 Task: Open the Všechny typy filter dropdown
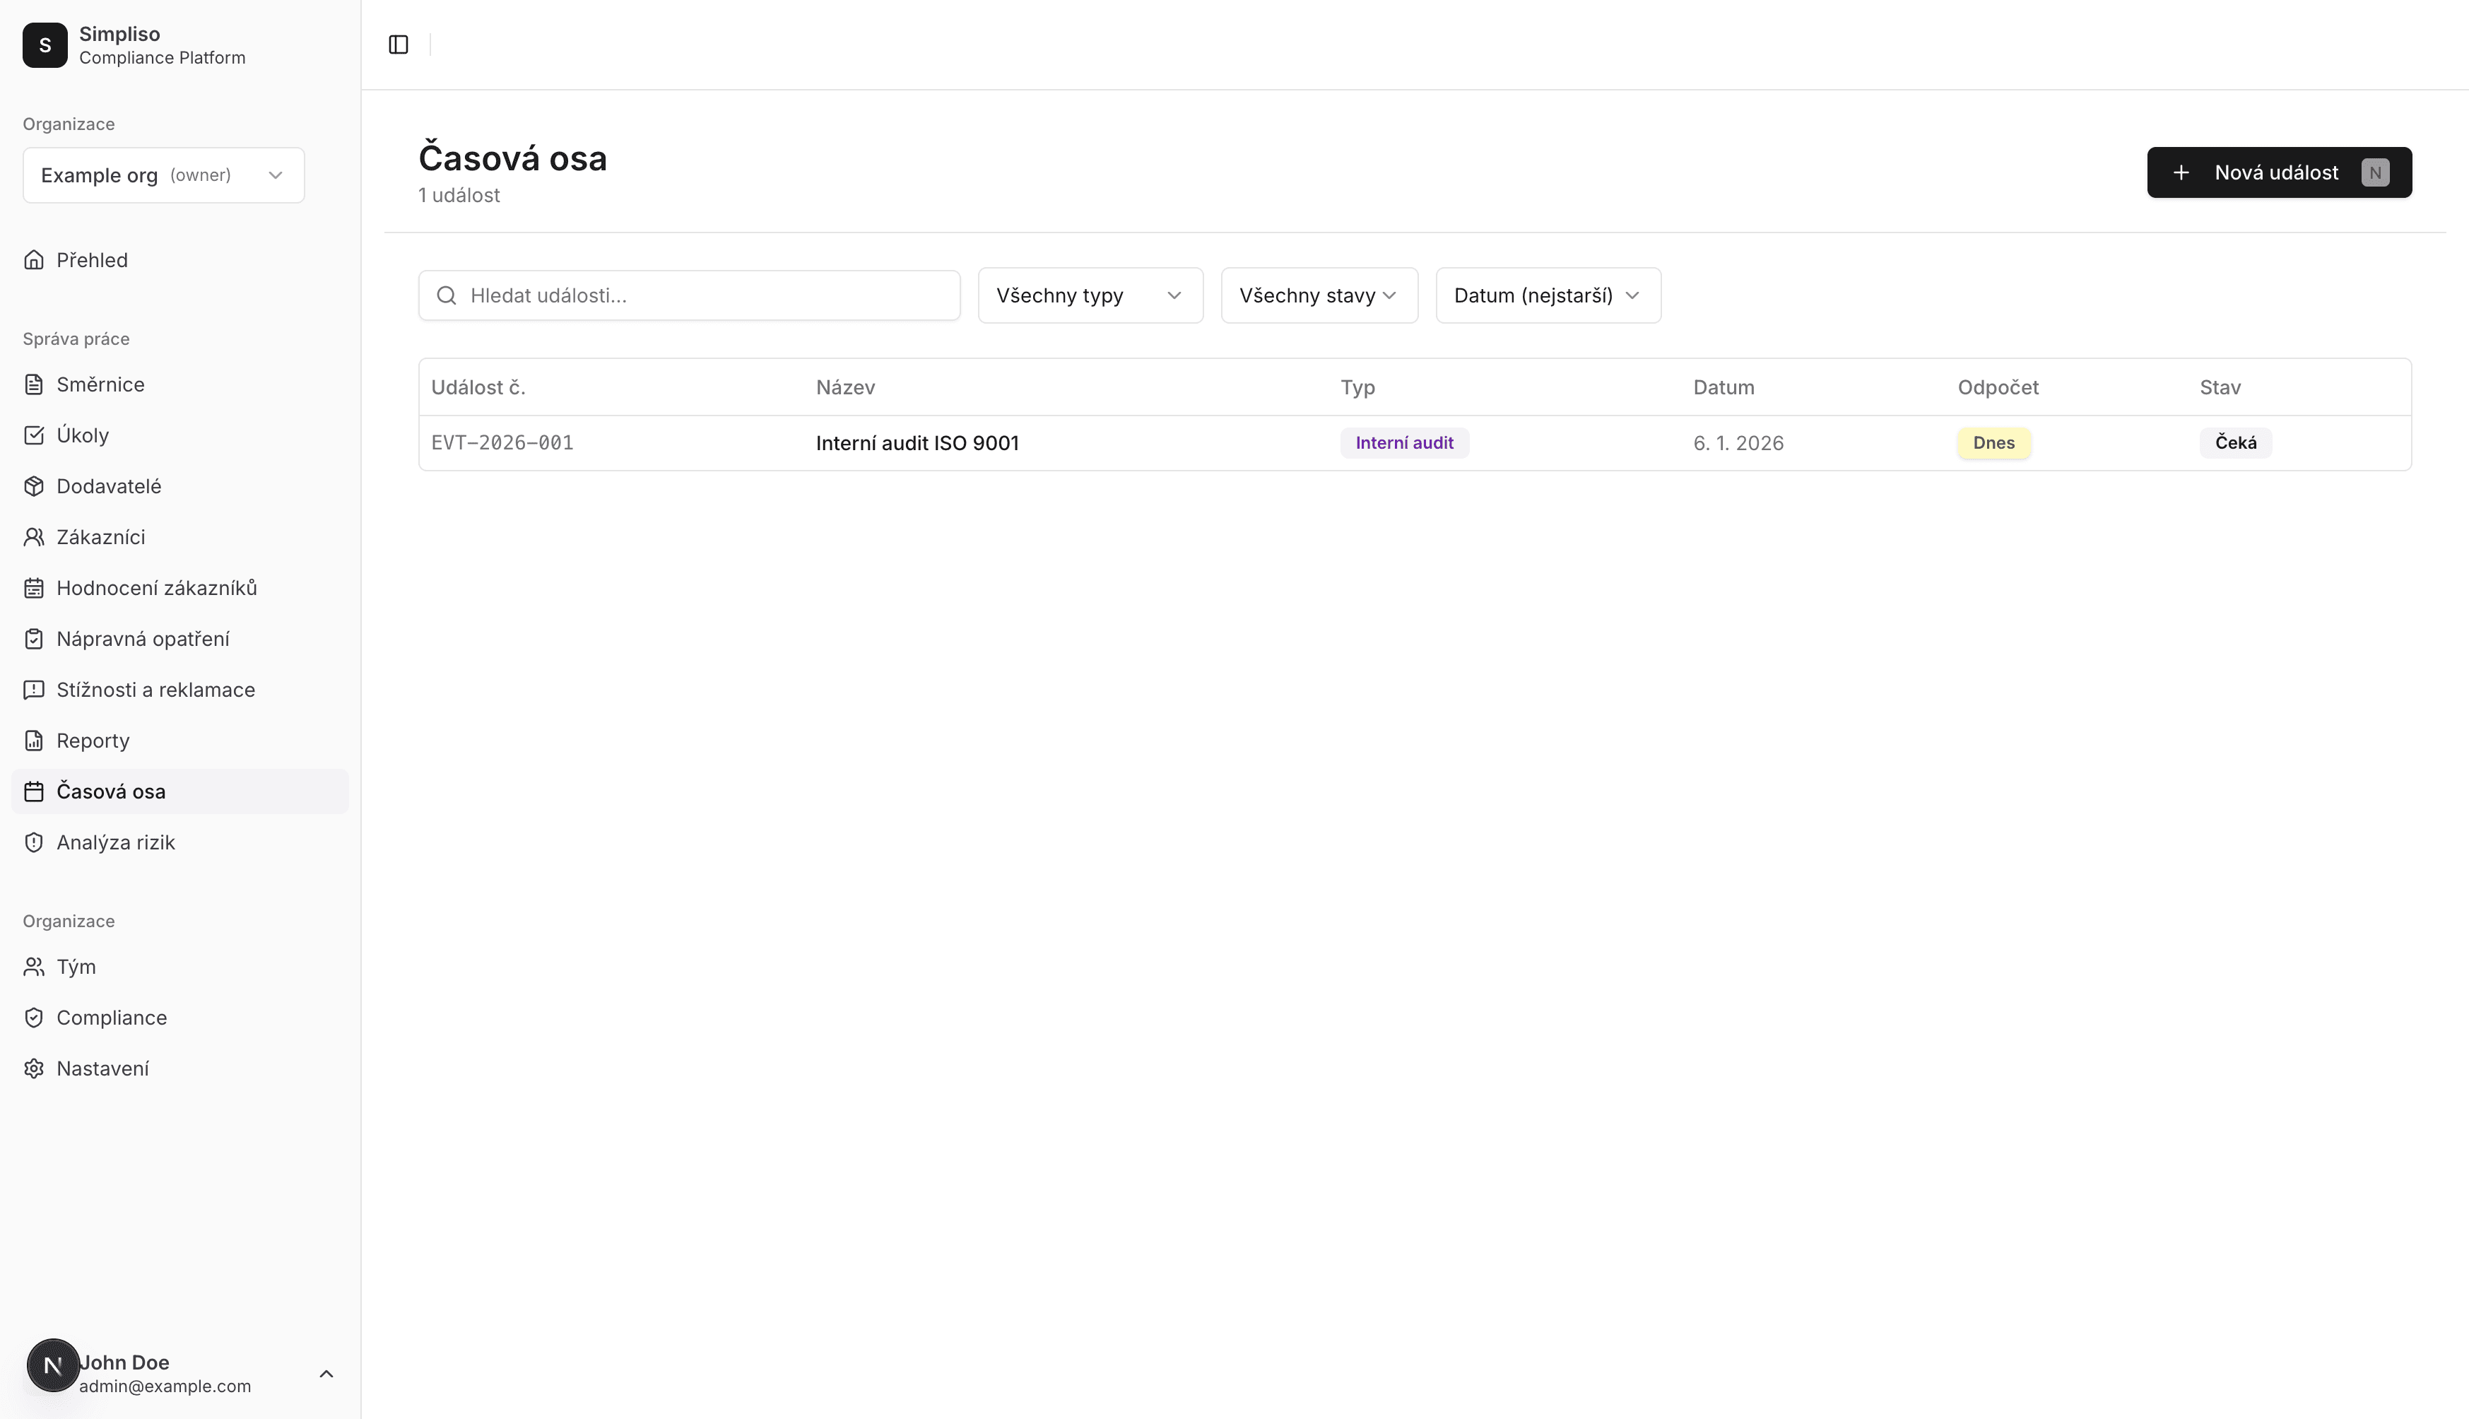point(1090,295)
